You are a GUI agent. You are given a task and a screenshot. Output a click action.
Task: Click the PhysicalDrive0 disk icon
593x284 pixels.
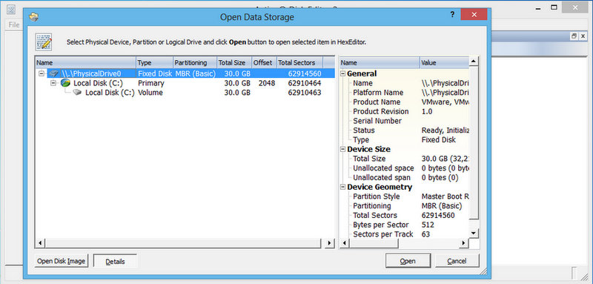54,73
